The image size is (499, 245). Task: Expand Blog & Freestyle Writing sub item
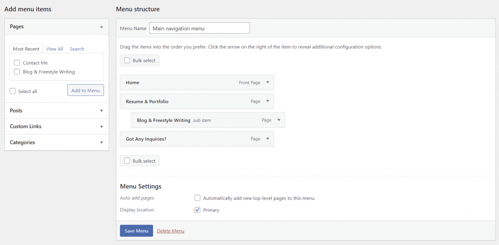(279, 120)
